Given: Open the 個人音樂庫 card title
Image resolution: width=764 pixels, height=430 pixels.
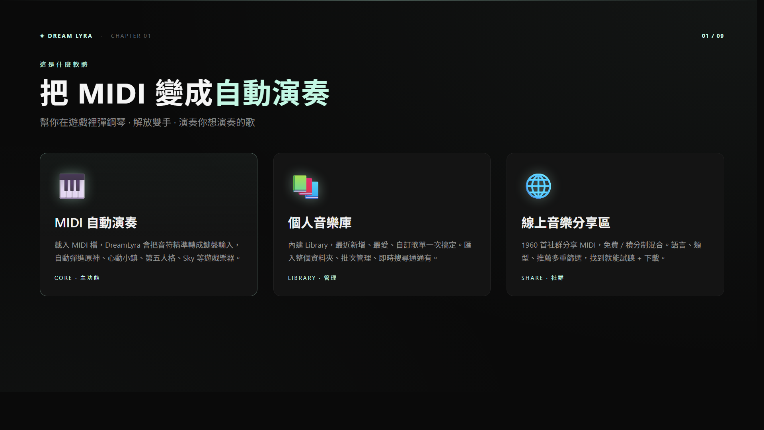Looking at the screenshot, I should pos(320,223).
